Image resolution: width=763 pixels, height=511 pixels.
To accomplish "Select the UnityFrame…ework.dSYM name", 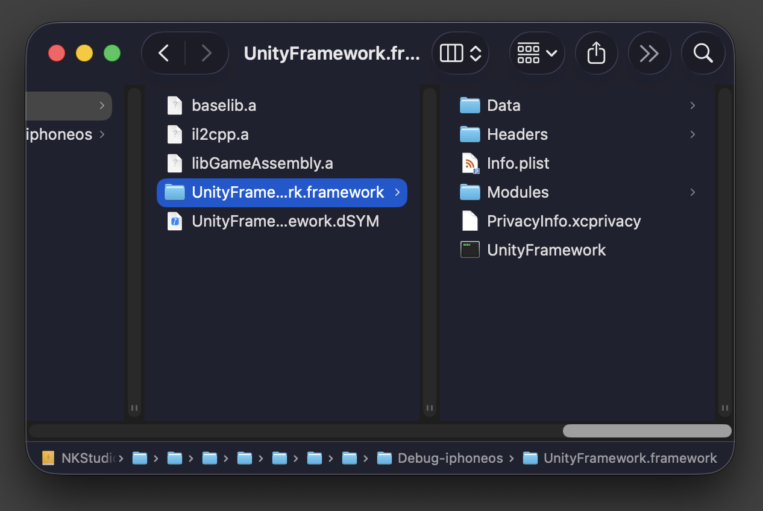I will point(285,221).
